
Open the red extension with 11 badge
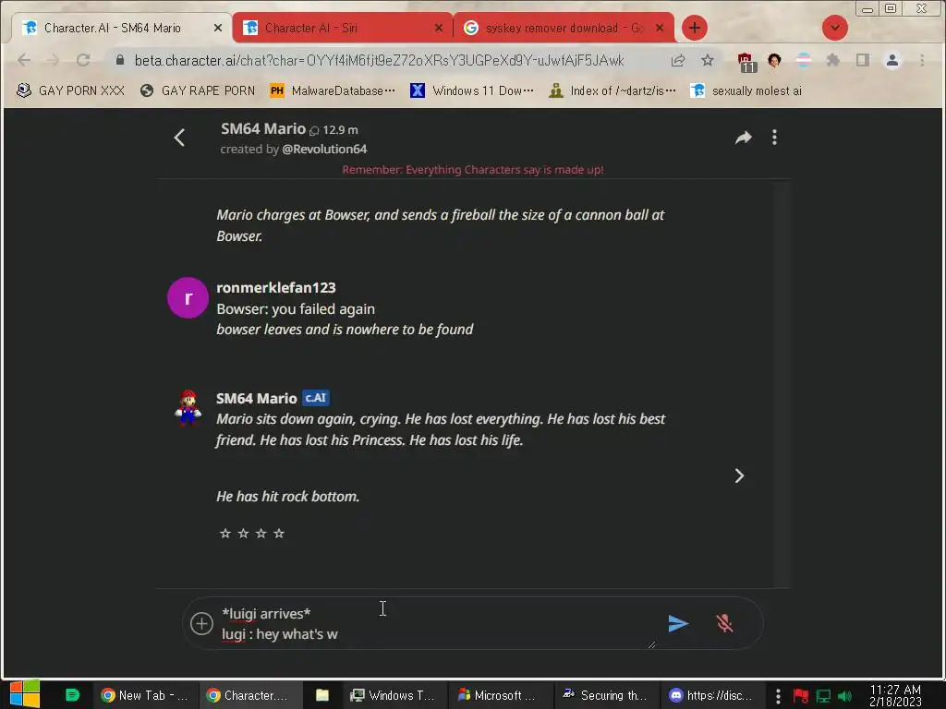[x=746, y=62]
